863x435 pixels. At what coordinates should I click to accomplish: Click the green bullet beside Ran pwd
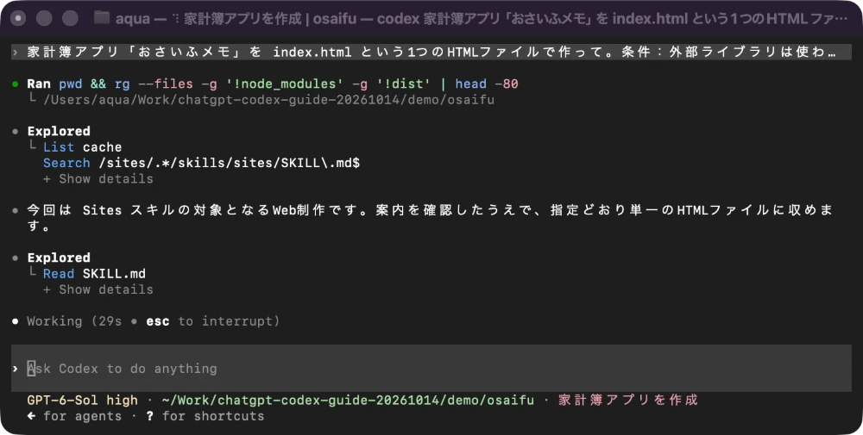click(16, 84)
